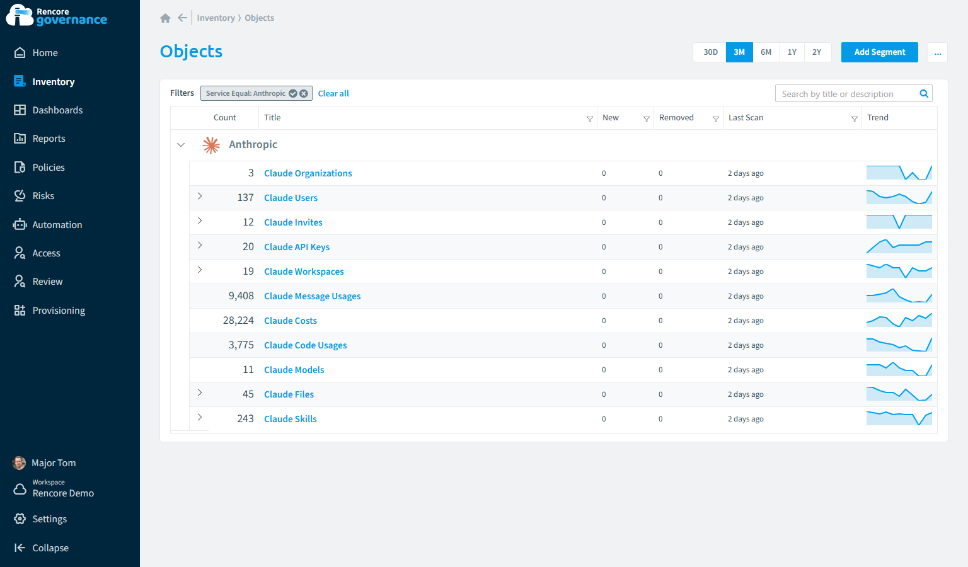The height and width of the screenshot is (567, 968).
Task: Click the Anthropic starburst logo
Action: pos(211,145)
